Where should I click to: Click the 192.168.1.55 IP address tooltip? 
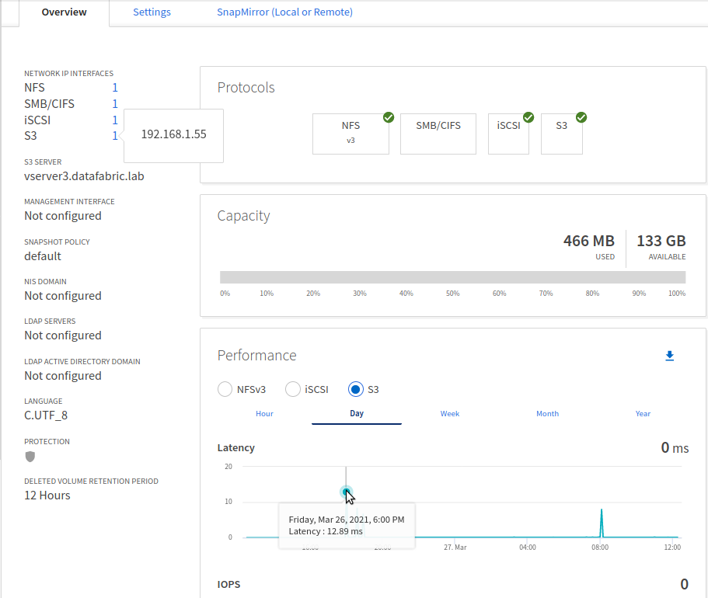[x=174, y=134]
